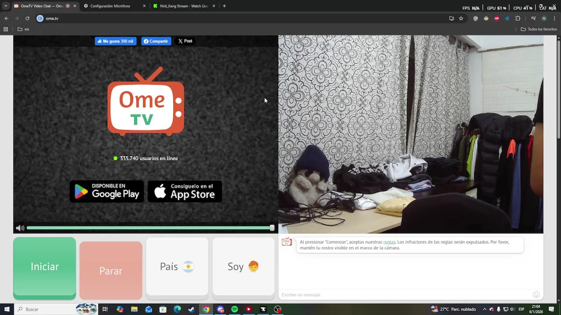Share on Facebook with Compartir button

coord(156,41)
